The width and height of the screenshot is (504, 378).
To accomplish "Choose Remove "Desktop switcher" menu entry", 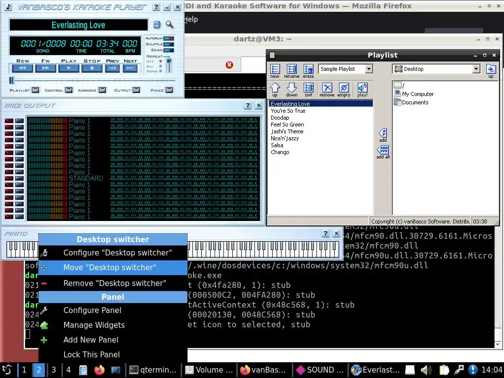I will [113, 283].
